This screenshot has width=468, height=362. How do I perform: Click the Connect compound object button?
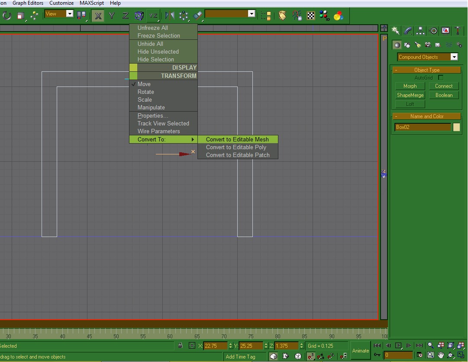click(x=444, y=86)
